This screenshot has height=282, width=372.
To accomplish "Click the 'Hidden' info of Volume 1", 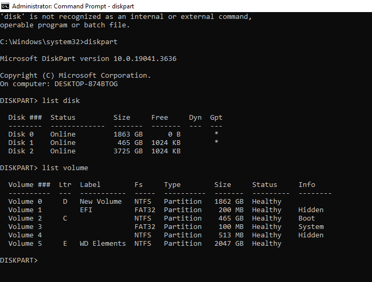I will (x=311, y=210).
